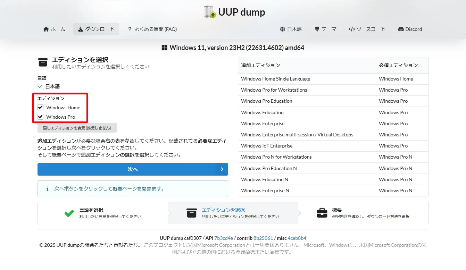Screen dimensions: 466x270
Task: Click the Windows Home label text
Action: (63, 108)
